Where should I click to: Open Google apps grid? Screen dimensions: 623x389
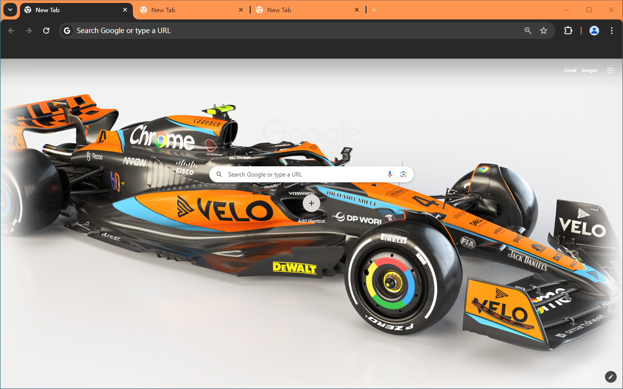(610, 71)
